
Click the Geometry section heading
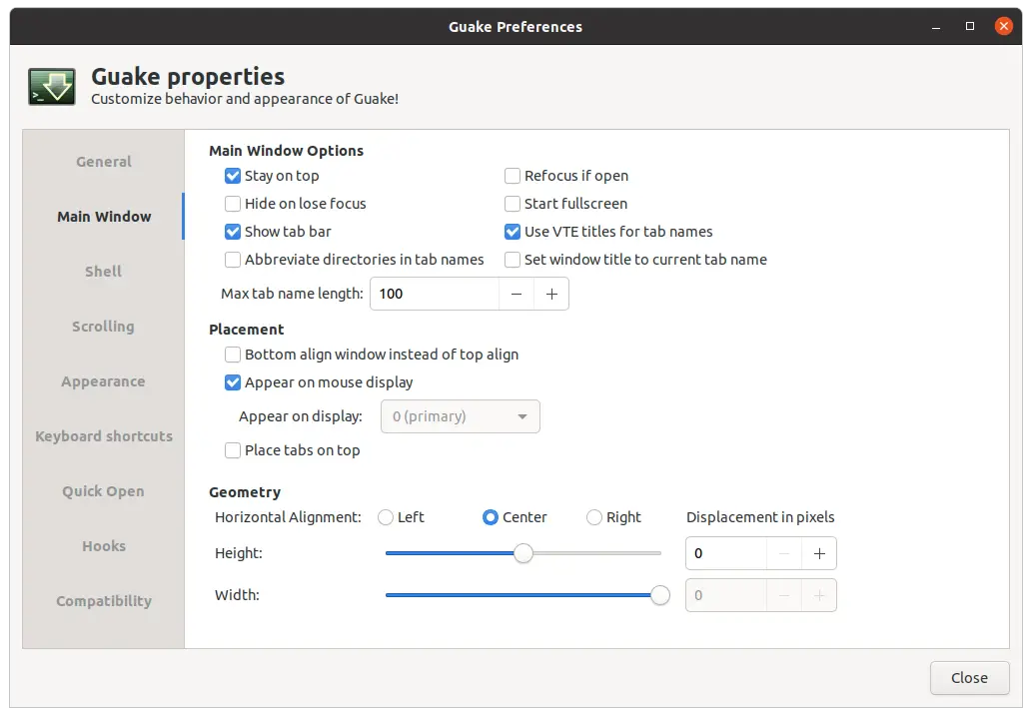(244, 492)
